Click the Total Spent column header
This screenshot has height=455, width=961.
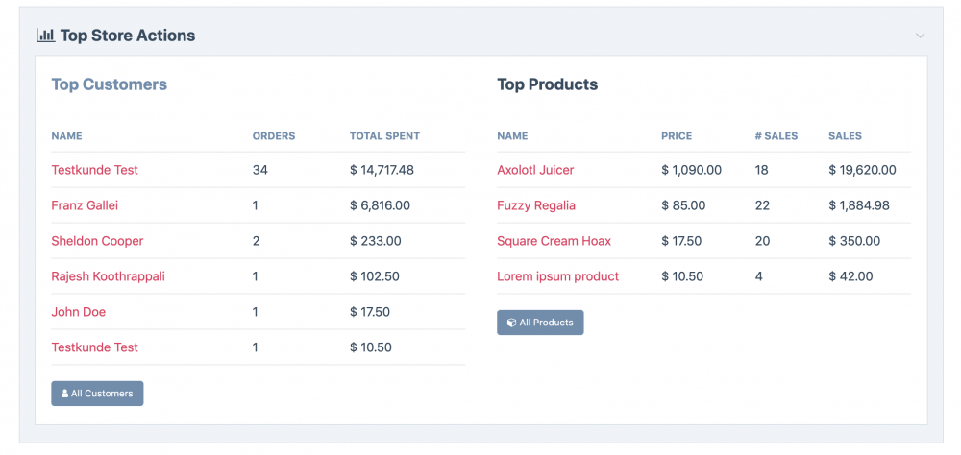click(384, 136)
